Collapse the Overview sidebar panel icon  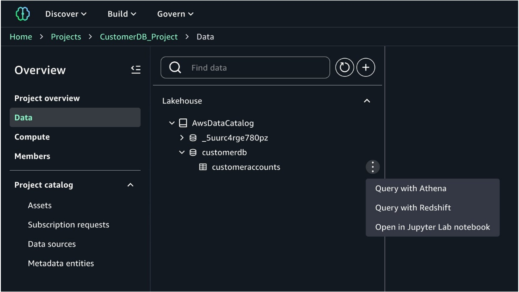(x=136, y=70)
